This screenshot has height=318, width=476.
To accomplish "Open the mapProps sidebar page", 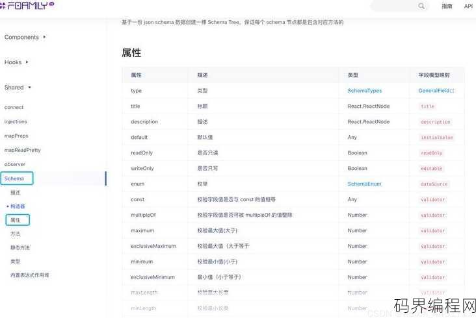I will click(x=16, y=136).
